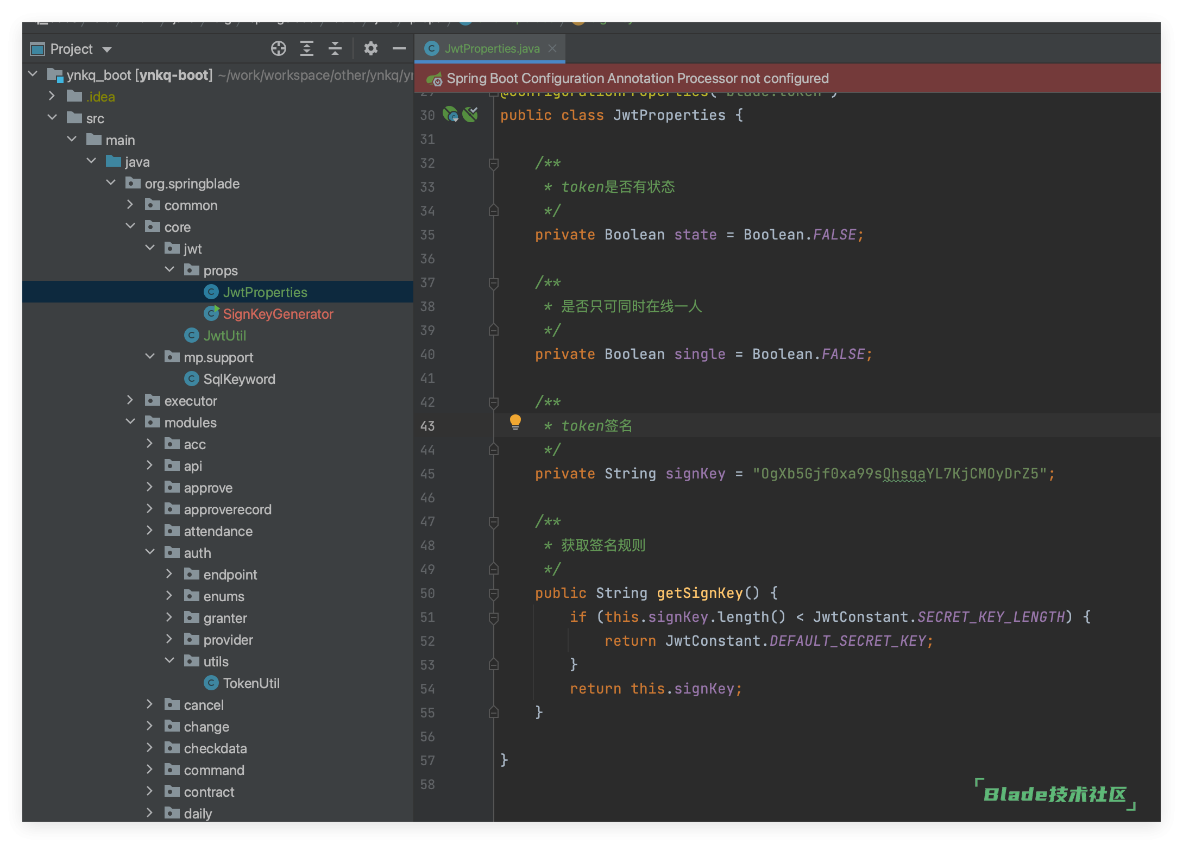Expand the executor package
The width and height of the screenshot is (1183, 844).
tap(130, 400)
